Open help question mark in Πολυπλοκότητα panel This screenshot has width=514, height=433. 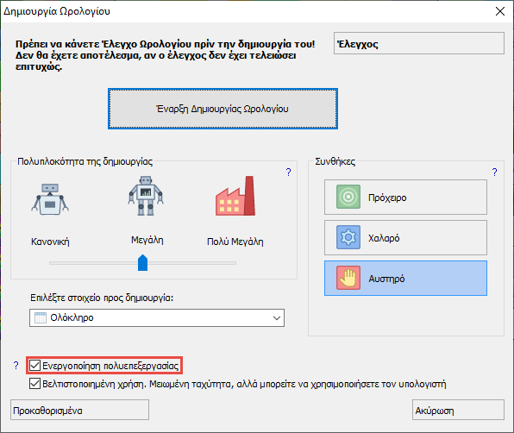(x=288, y=173)
